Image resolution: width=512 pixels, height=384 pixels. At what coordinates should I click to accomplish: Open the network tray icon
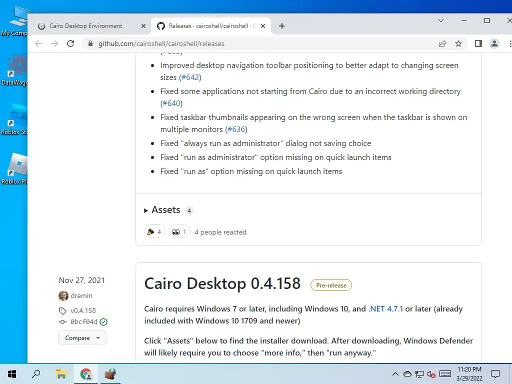(419, 374)
